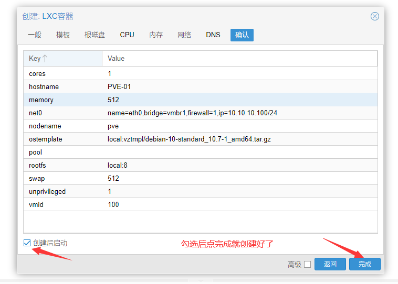Viewport: 398px width, 284px height.
Task: Sort by the Key column header
Action: 62,58
